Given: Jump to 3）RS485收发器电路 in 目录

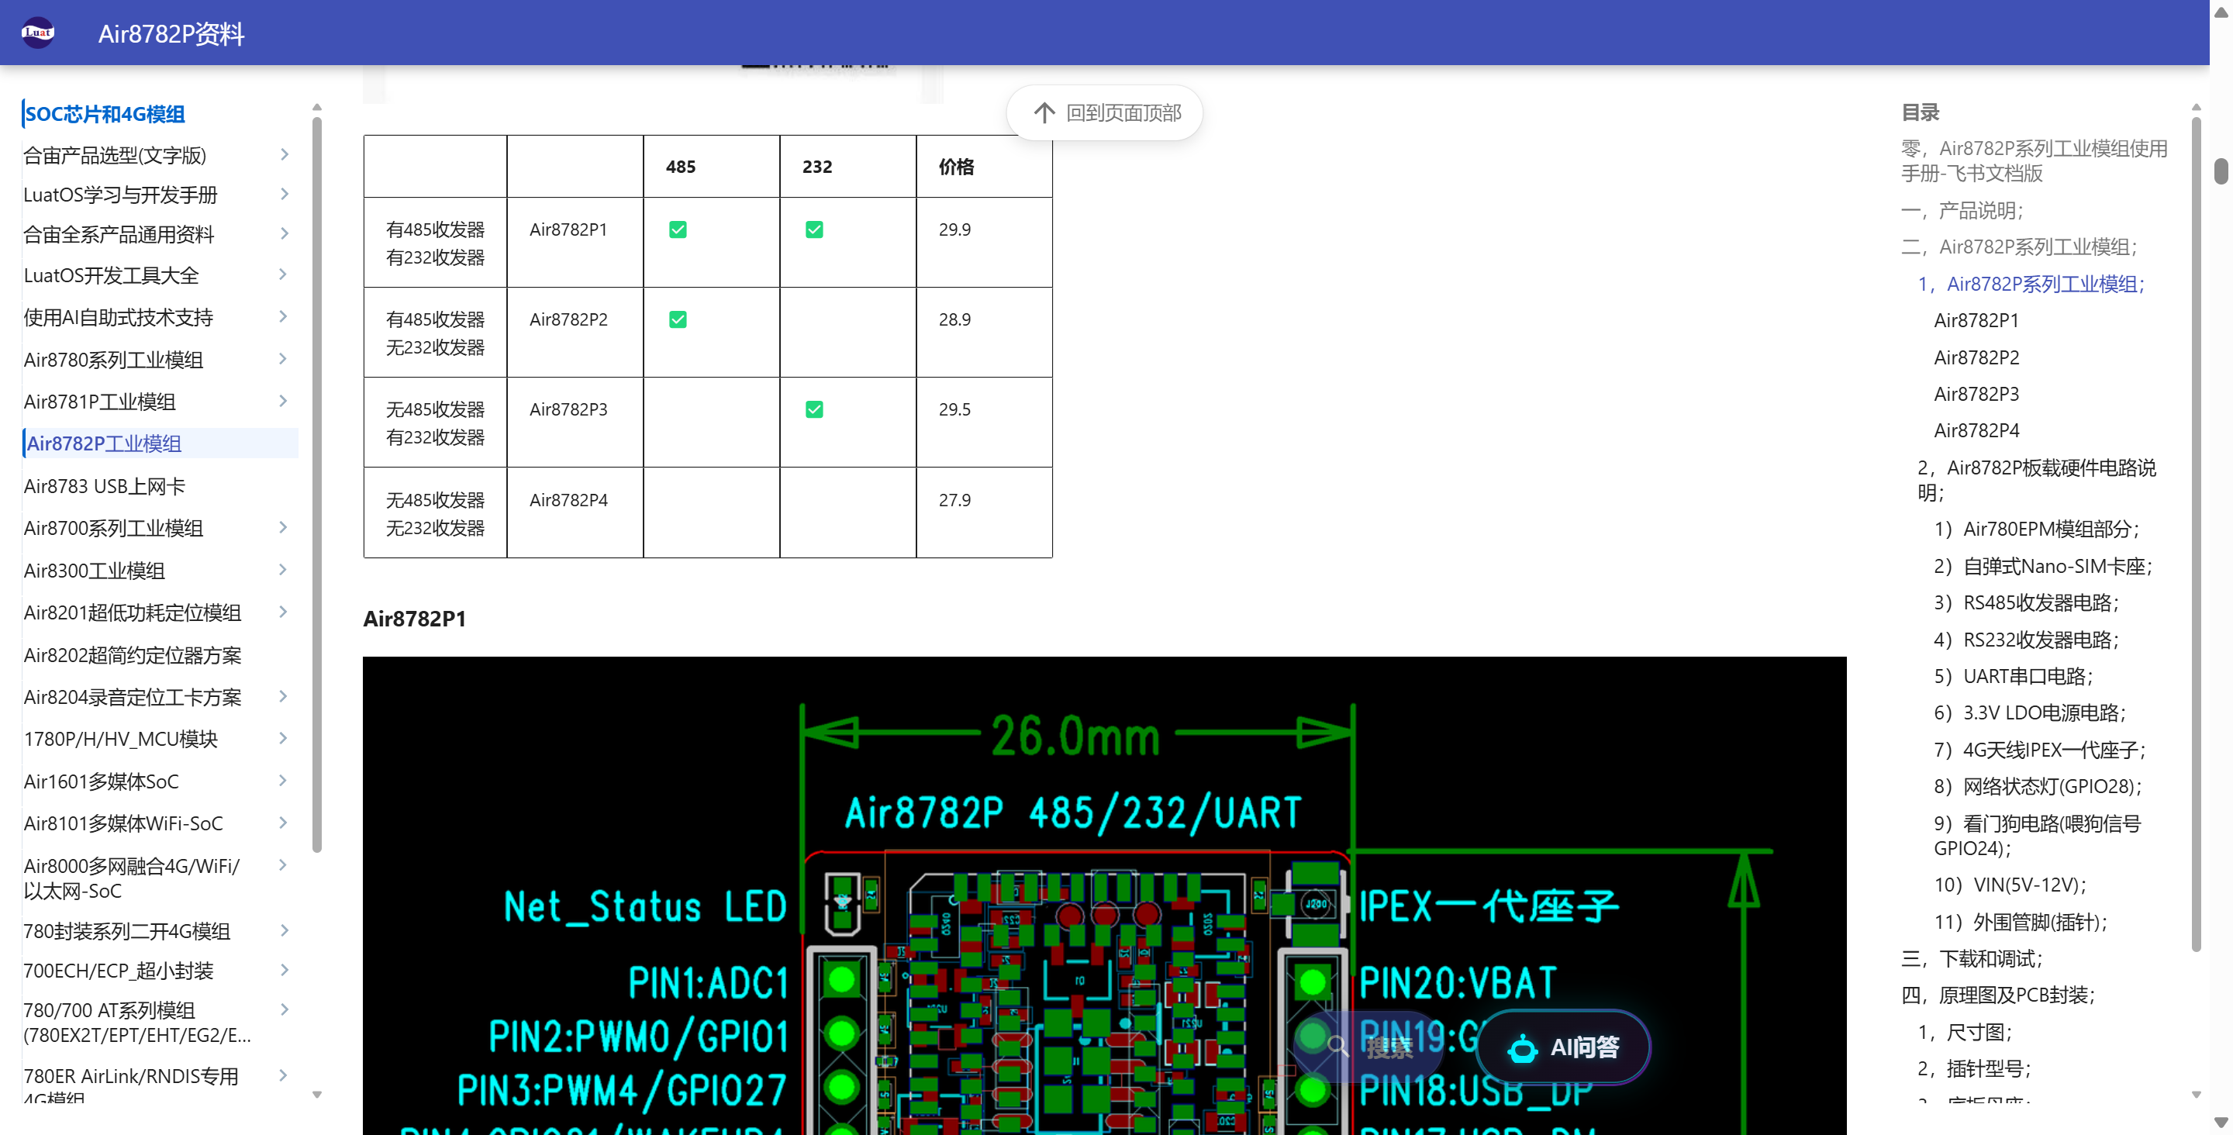Looking at the screenshot, I should tap(2027, 602).
